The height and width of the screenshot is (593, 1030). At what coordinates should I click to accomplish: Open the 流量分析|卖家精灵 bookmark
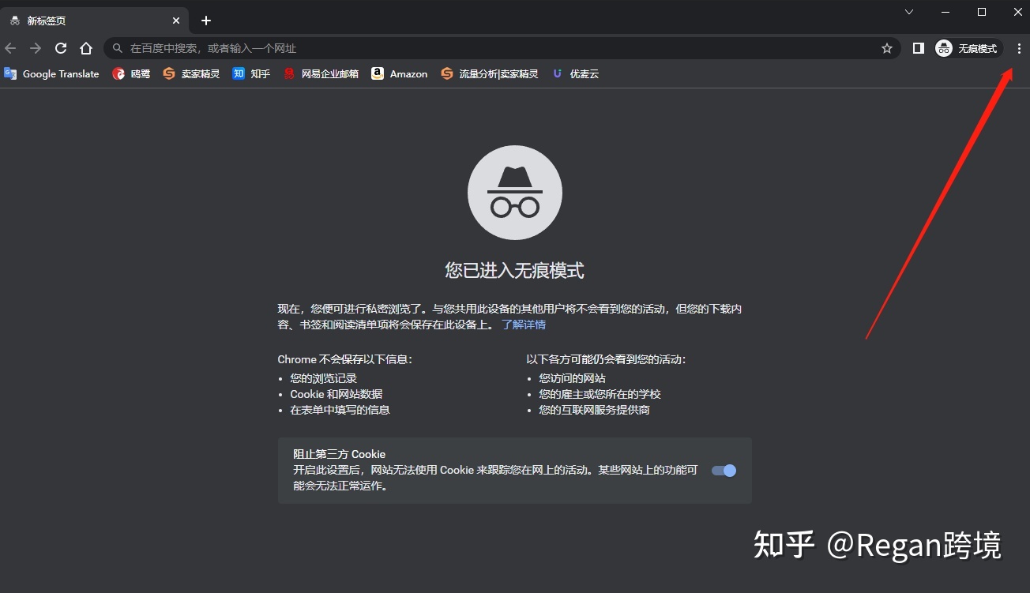[x=490, y=73]
